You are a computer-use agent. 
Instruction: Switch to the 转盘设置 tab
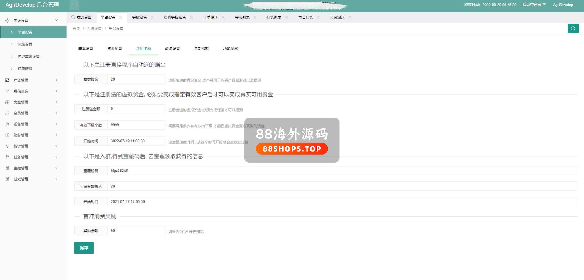point(172,49)
